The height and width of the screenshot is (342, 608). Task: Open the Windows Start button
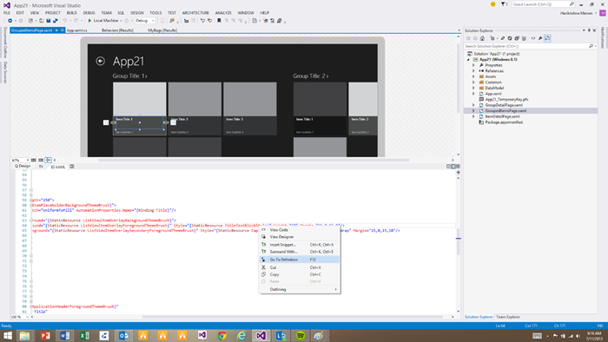7,335
